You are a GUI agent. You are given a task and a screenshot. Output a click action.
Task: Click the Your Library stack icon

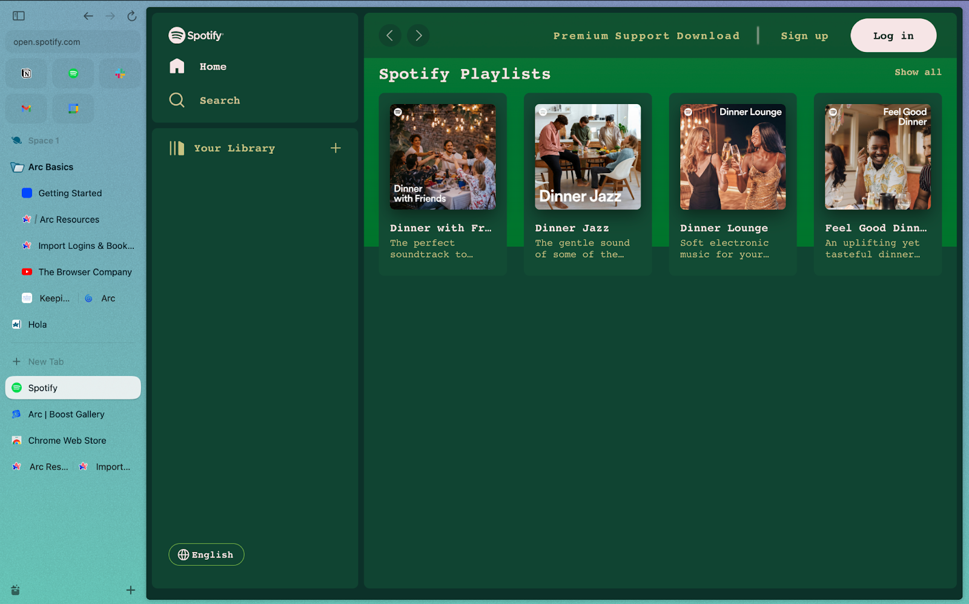(177, 148)
